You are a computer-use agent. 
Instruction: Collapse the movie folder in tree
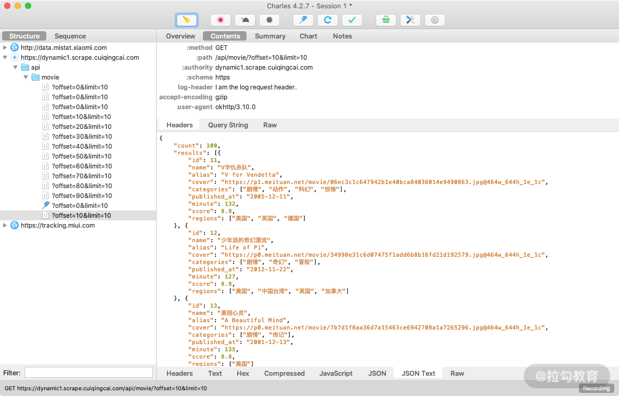point(26,77)
